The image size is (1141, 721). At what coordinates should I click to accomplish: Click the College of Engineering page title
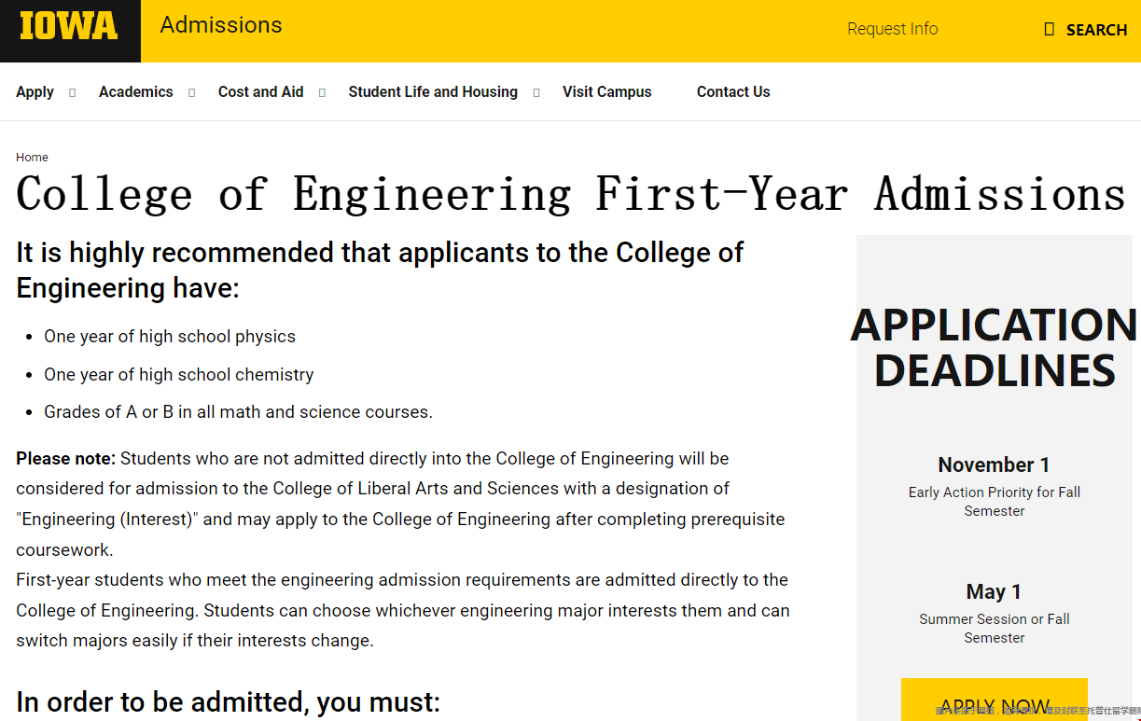(x=571, y=194)
